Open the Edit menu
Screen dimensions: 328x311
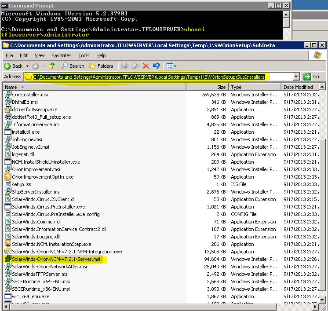[x=24, y=55]
